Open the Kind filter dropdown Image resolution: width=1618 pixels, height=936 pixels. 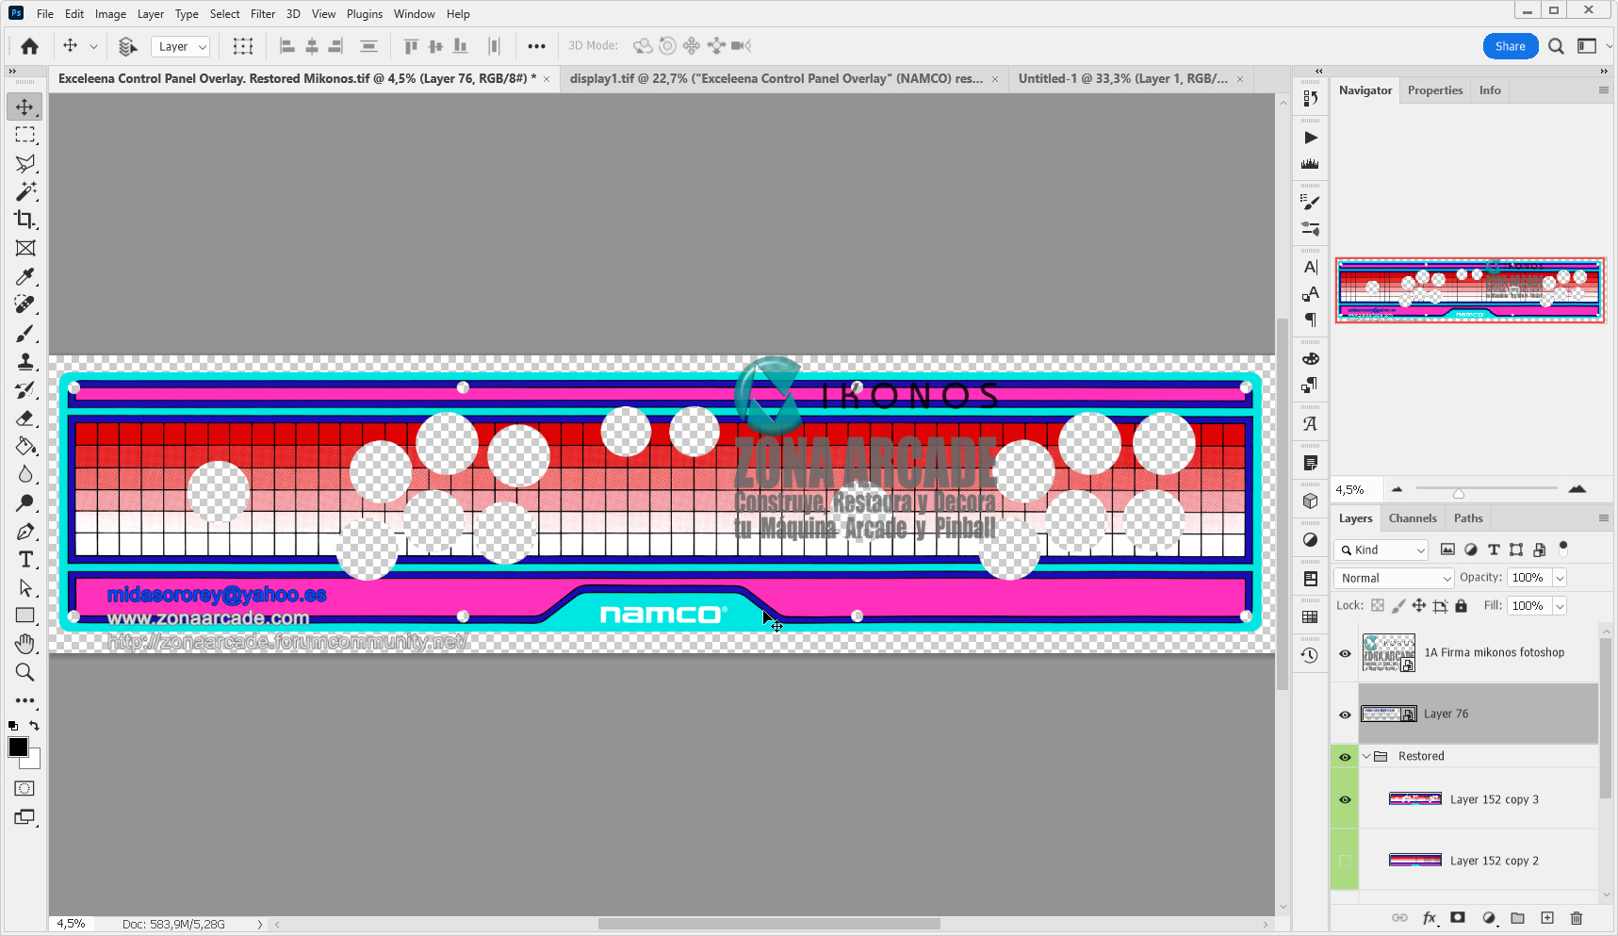(1381, 550)
